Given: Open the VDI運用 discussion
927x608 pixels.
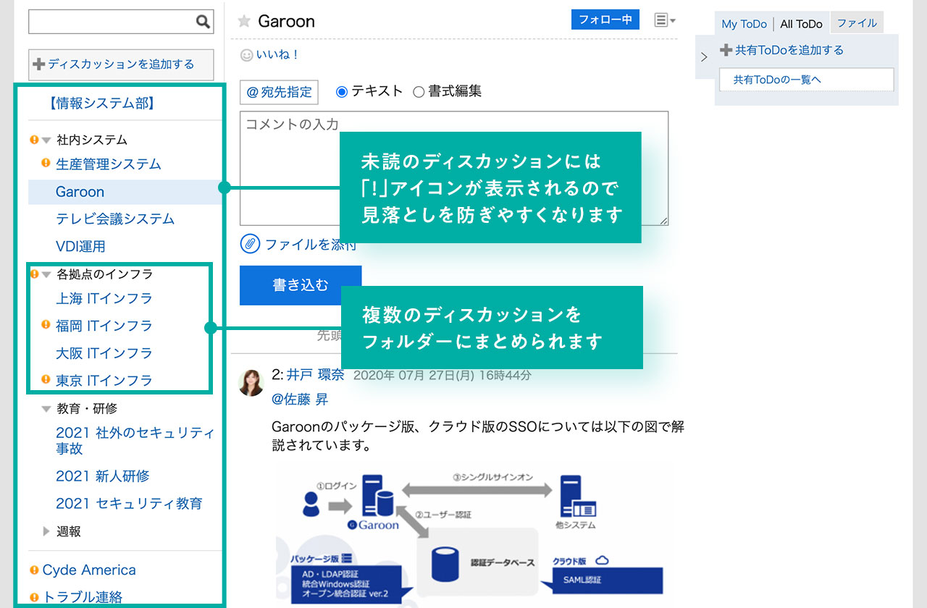Looking at the screenshot, I should click(x=80, y=246).
